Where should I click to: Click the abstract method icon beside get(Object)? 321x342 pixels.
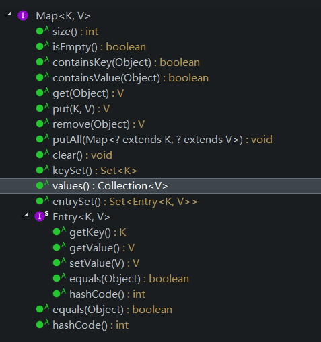point(42,92)
